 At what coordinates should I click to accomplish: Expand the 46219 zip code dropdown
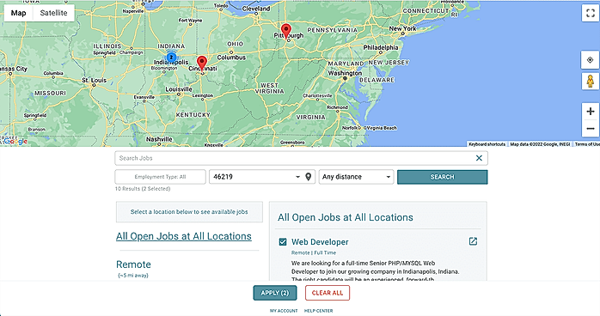(x=297, y=177)
